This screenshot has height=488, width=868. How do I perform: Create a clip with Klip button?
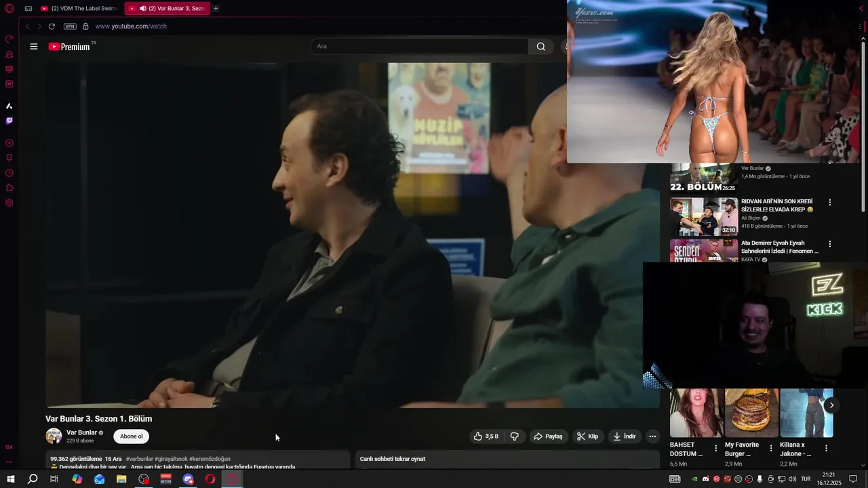click(587, 436)
